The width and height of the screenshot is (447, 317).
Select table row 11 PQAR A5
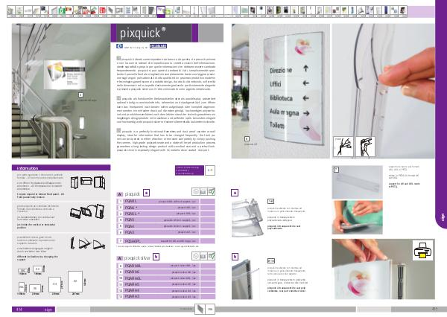pos(165,284)
